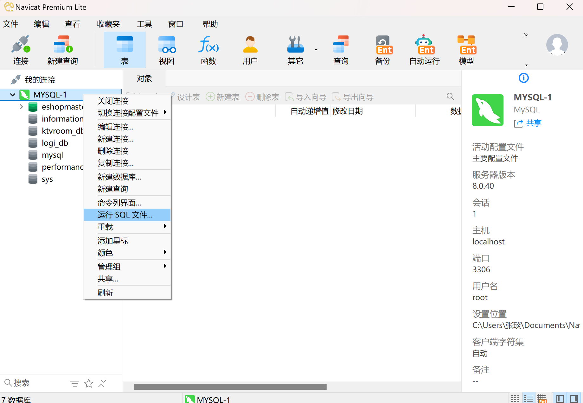Open the 查询 queries toolbar icon
Viewport: 583px width, 403px height.
[x=341, y=50]
